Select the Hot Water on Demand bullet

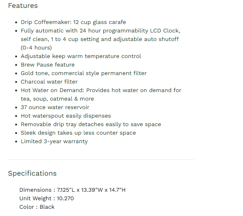tap(101, 90)
